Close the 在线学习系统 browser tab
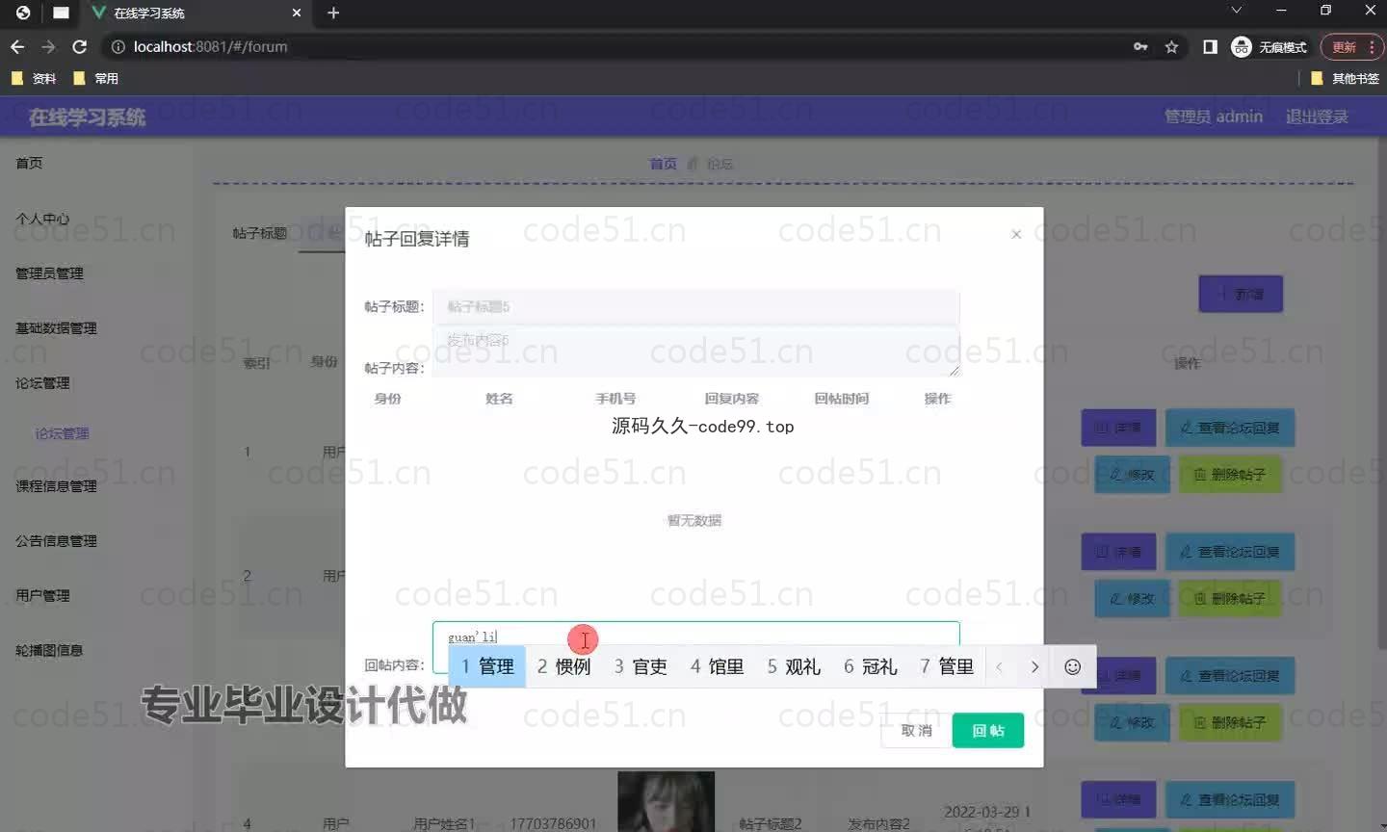 [x=297, y=13]
